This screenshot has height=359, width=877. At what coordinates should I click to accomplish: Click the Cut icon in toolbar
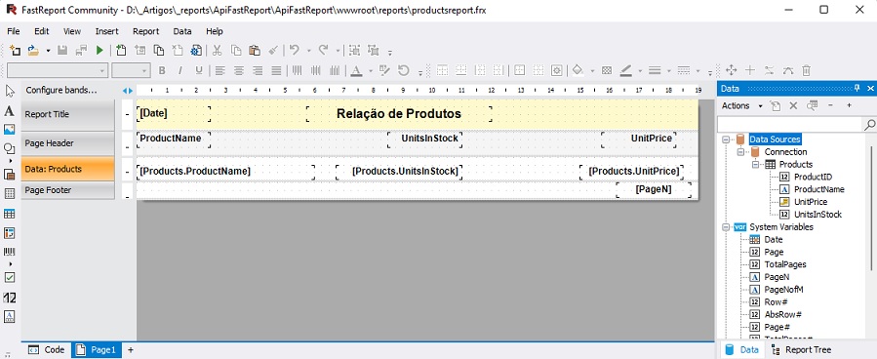point(217,51)
